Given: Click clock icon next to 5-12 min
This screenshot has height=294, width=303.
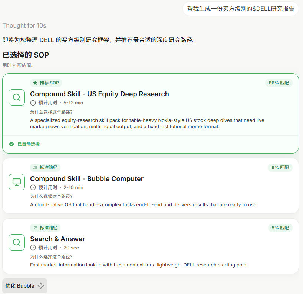Looking at the screenshot, I should click(x=33, y=103).
